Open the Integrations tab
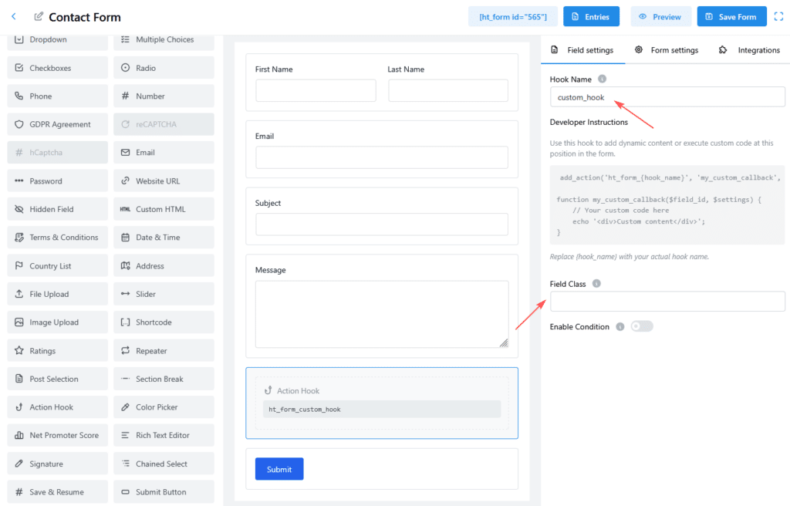This screenshot has height=506, width=790. (749, 50)
